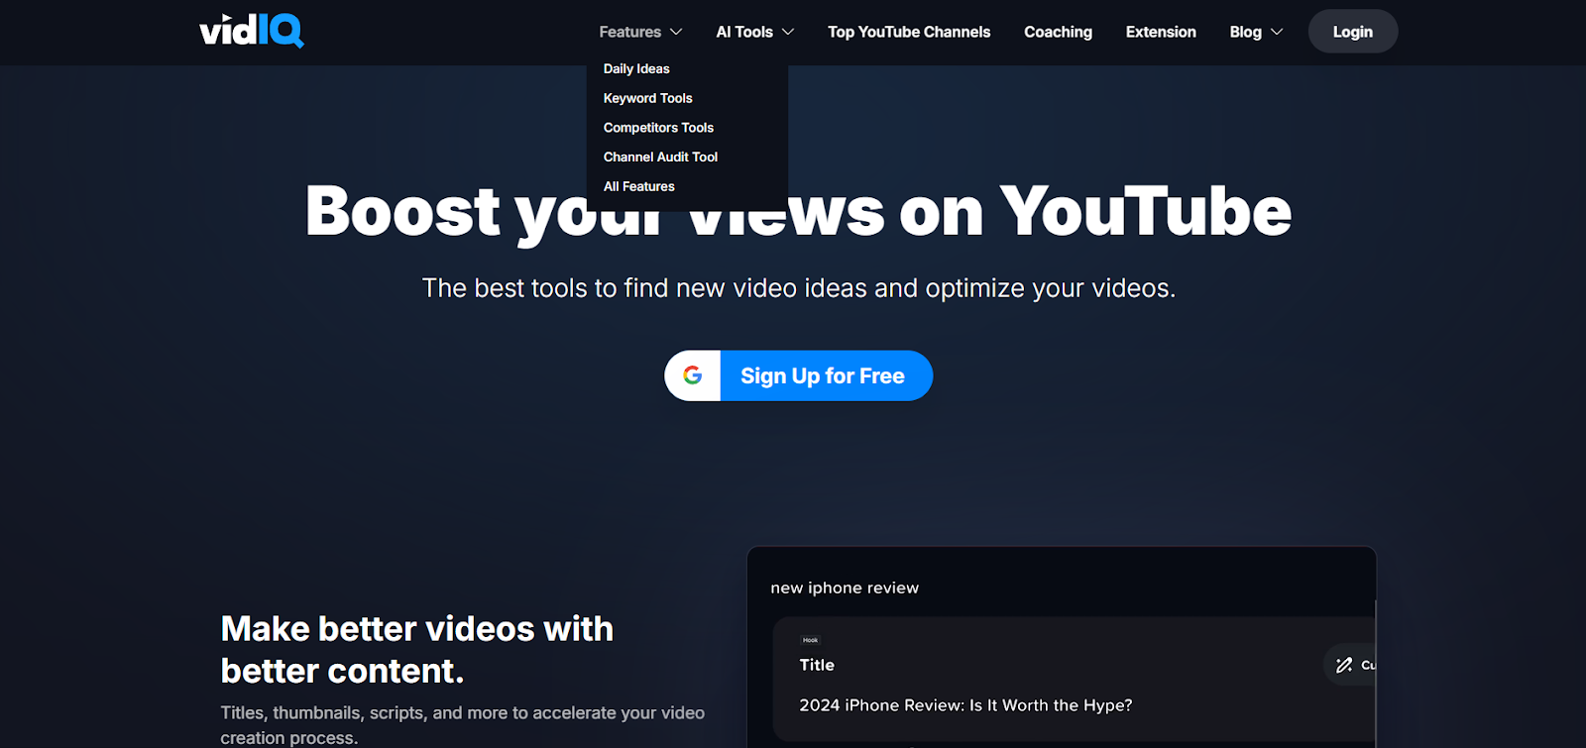
Task: Click the Login button
Action: 1353,32
